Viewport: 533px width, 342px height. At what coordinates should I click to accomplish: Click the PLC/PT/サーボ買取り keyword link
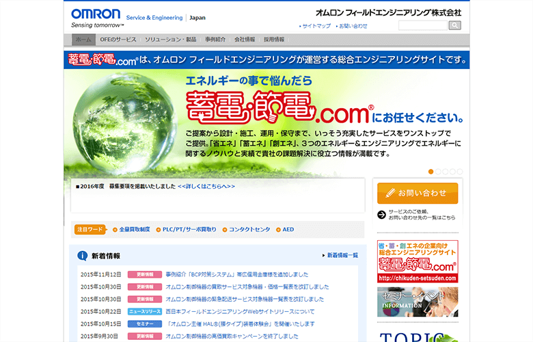pos(189,229)
